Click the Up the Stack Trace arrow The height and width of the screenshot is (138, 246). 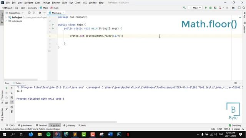[12, 88]
